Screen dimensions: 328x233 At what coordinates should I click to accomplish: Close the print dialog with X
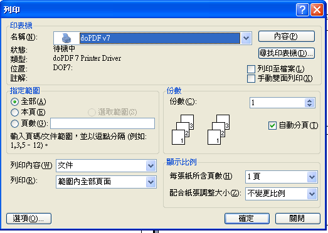(317, 9)
